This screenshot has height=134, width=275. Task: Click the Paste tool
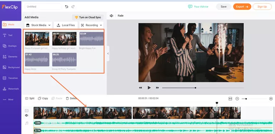point(57,98)
